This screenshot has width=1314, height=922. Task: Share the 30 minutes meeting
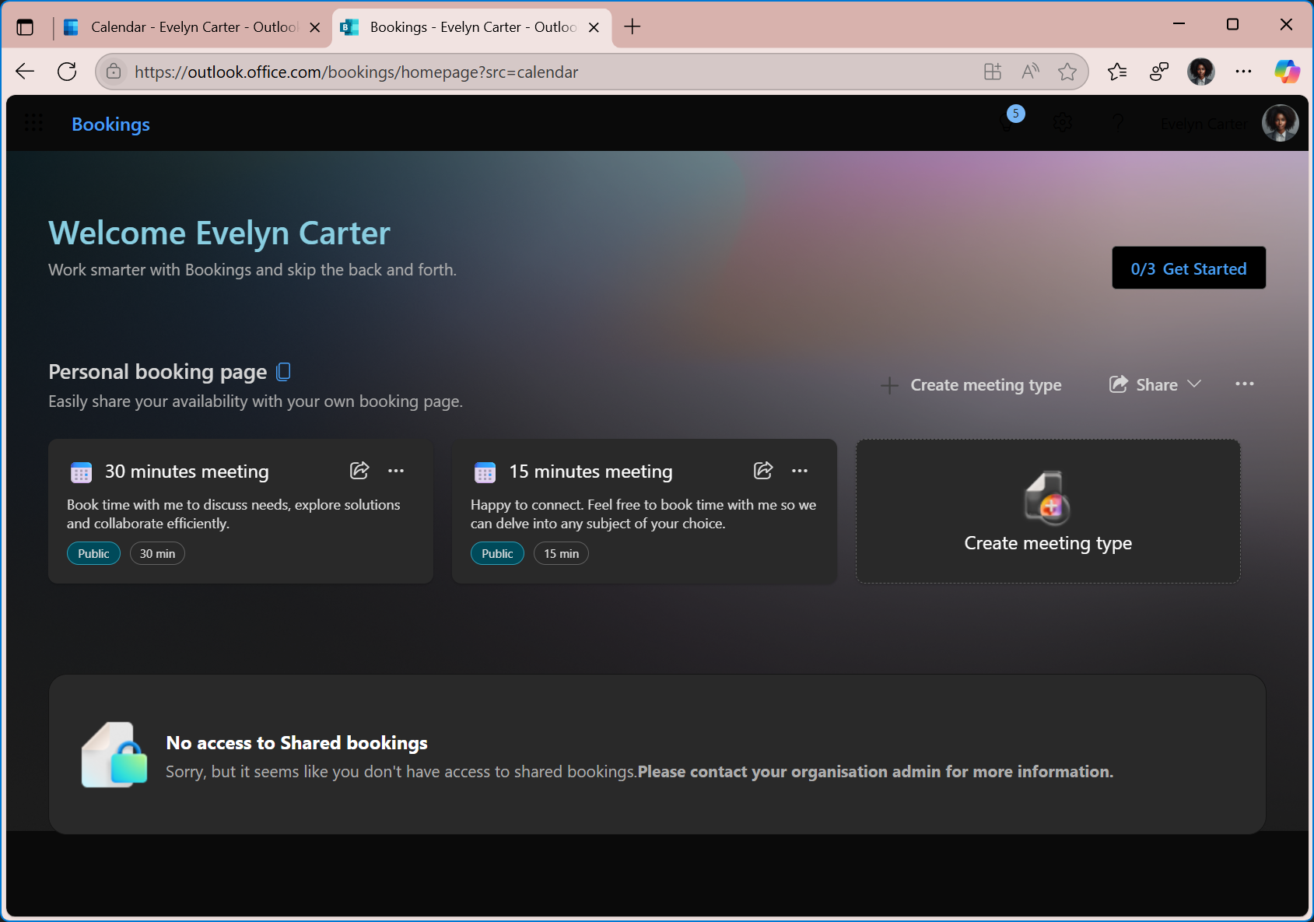pos(359,471)
